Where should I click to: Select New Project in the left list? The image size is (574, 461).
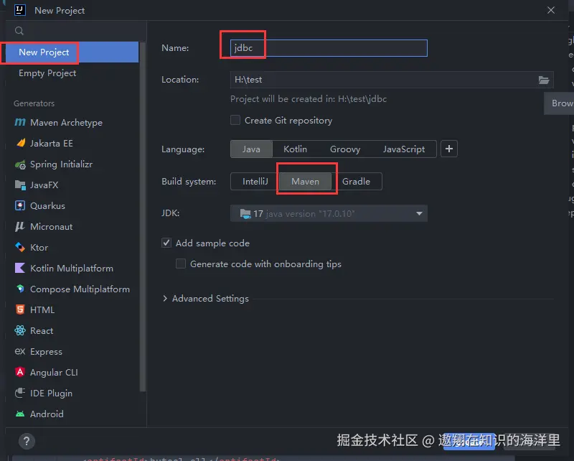pos(72,52)
